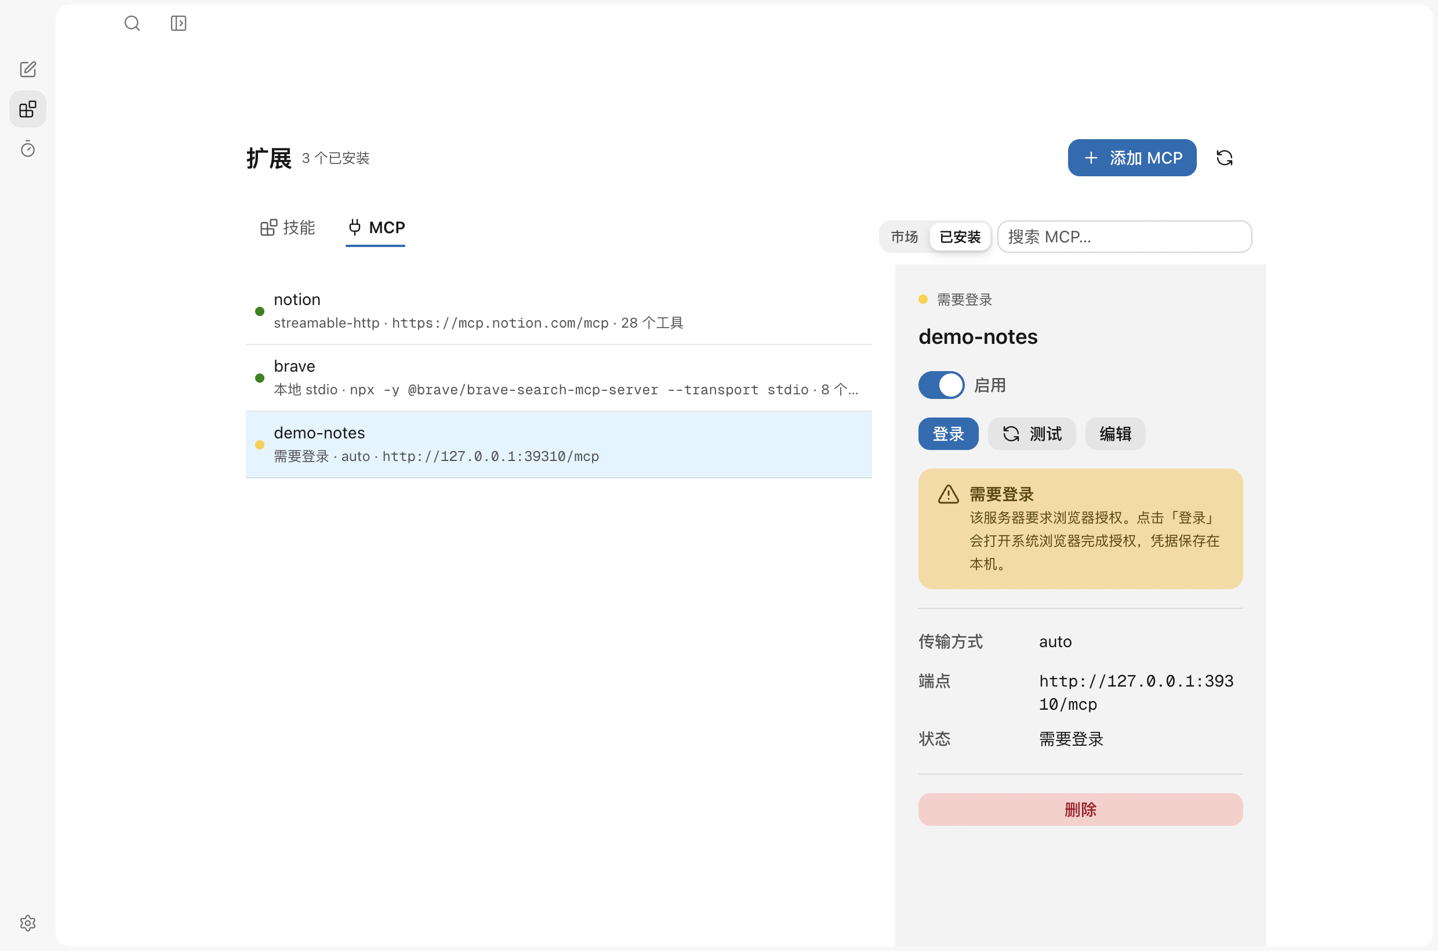1438x951 pixels.
Task: Select the 已安装 segment
Action: pos(960,237)
